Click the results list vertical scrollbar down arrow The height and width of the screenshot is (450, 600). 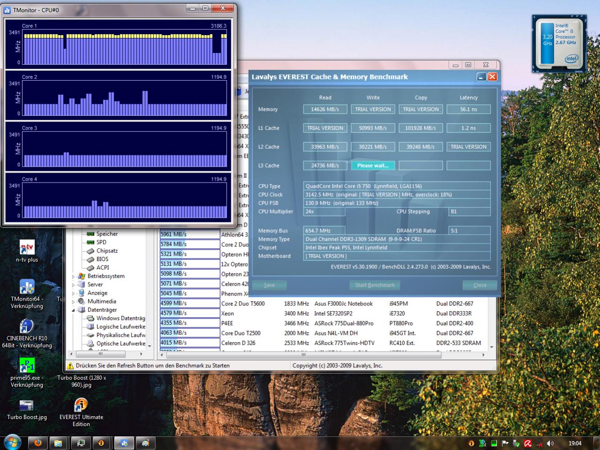tap(492, 347)
